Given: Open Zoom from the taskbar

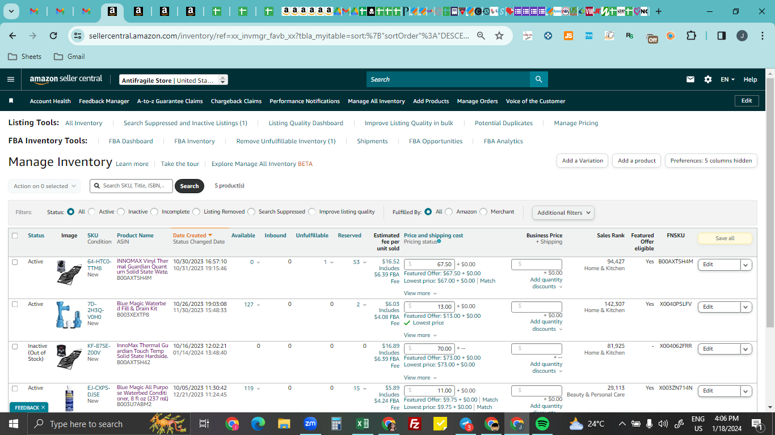Looking at the screenshot, I should coord(310,424).
